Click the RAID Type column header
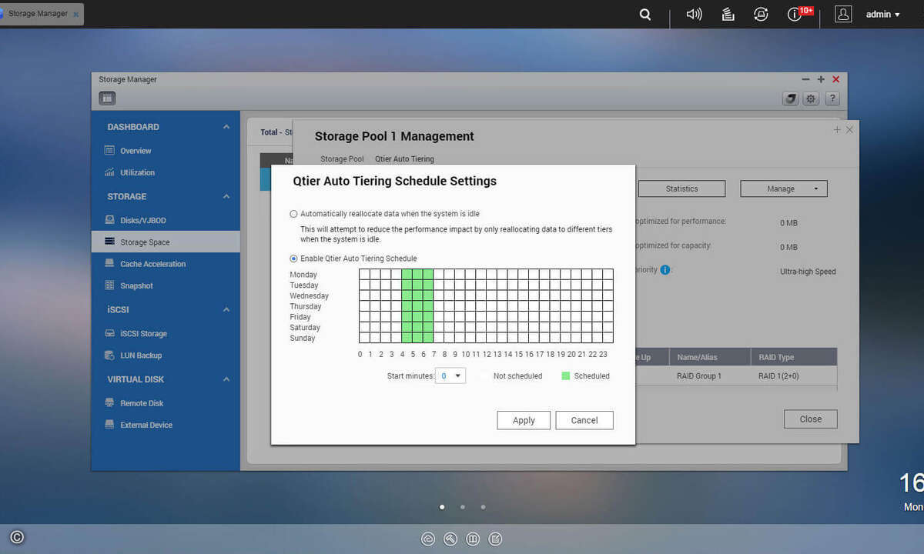 click(x=793, y=357)
